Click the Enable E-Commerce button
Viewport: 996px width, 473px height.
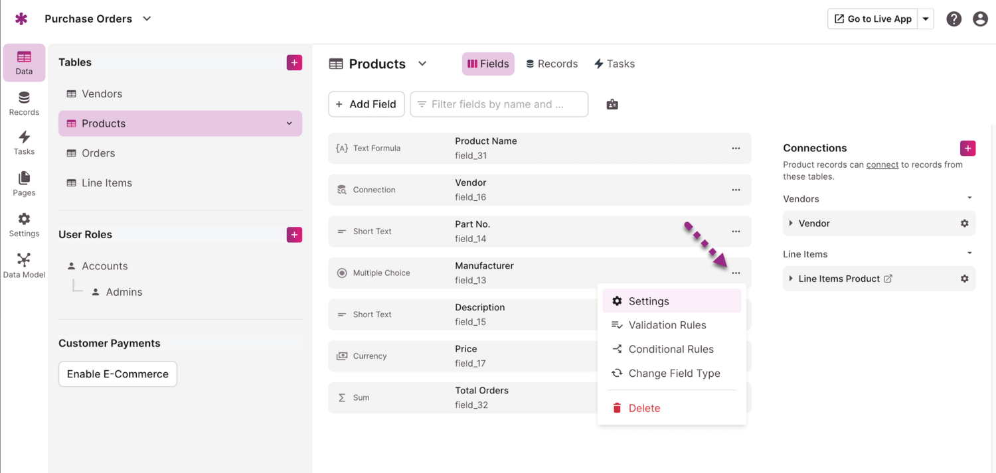pyautogui.click(x=118, y=374)
